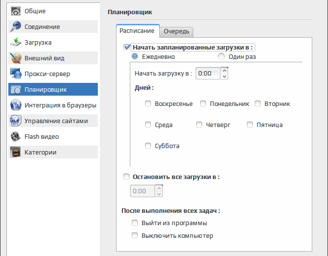Click the Внешний вид palette icon
The height and width of the screenshot is (256, 328).
click(16, 58)
